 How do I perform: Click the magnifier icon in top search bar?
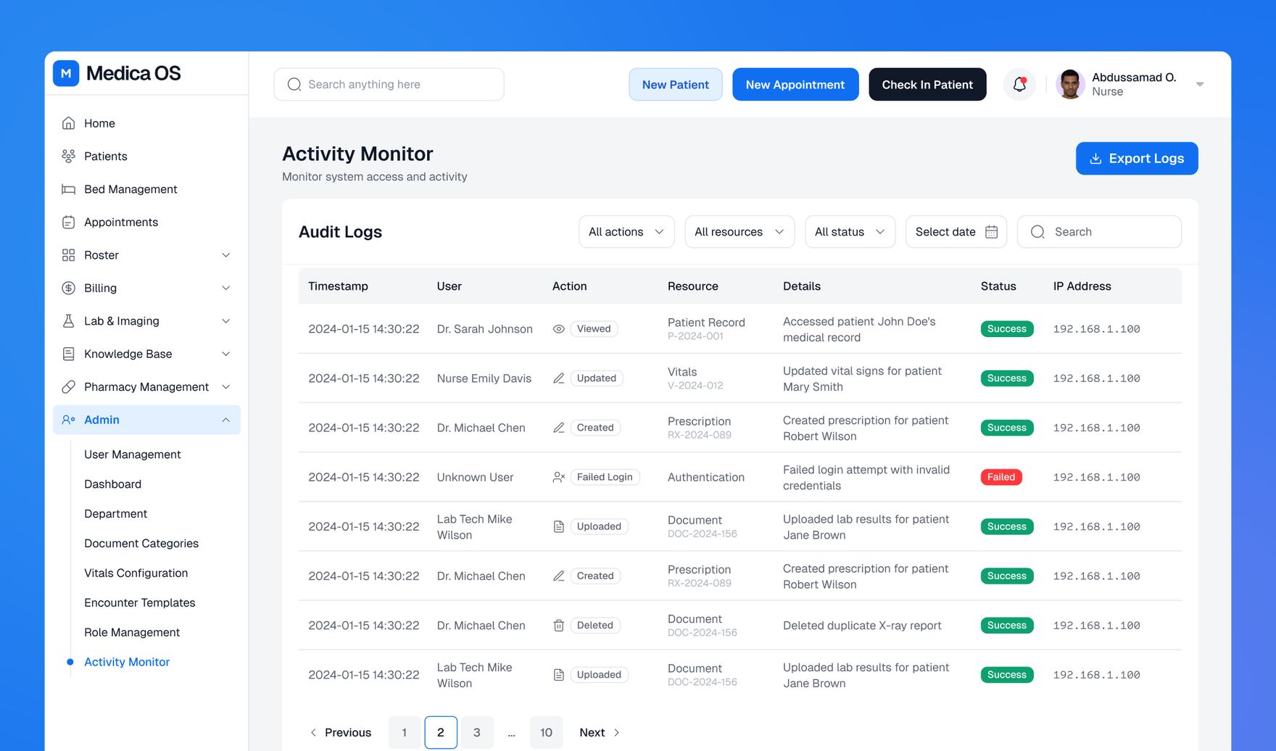click(294, 84)
